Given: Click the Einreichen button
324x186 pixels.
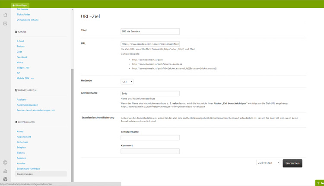Looking at the screenshot, I should tap(292, 163).
